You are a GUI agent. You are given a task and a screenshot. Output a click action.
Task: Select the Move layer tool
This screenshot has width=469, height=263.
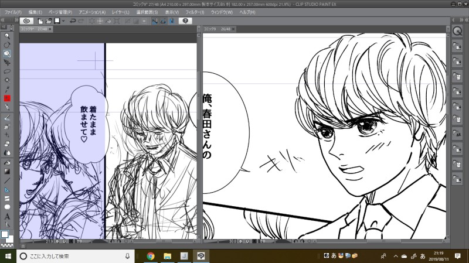[7, 63]
